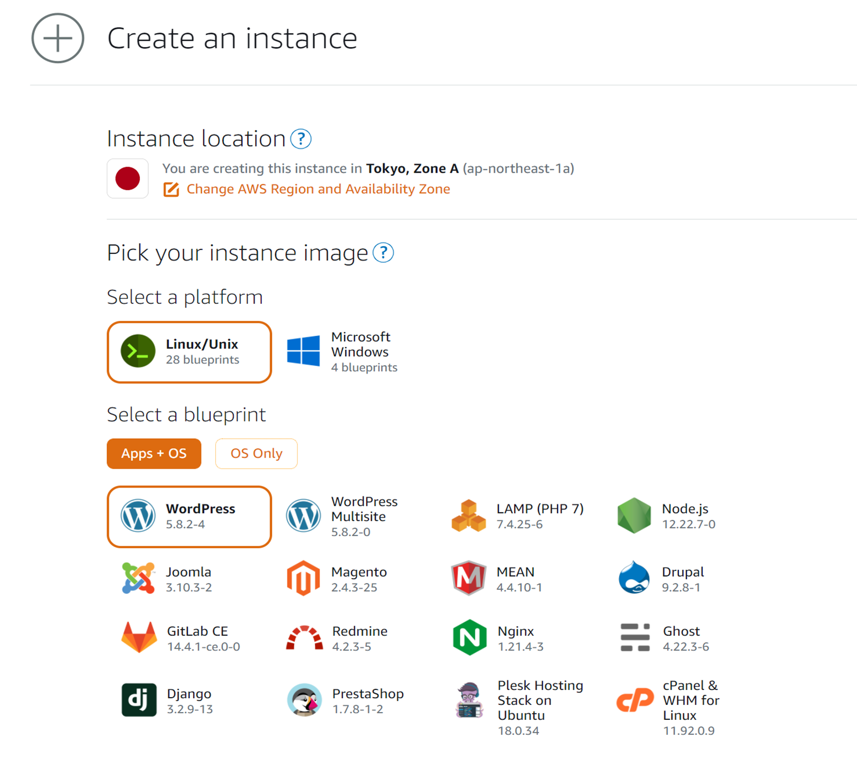Click the WordPress blueprint logo icon
Viewport: 857px width, 758px height.
[138, 516]
